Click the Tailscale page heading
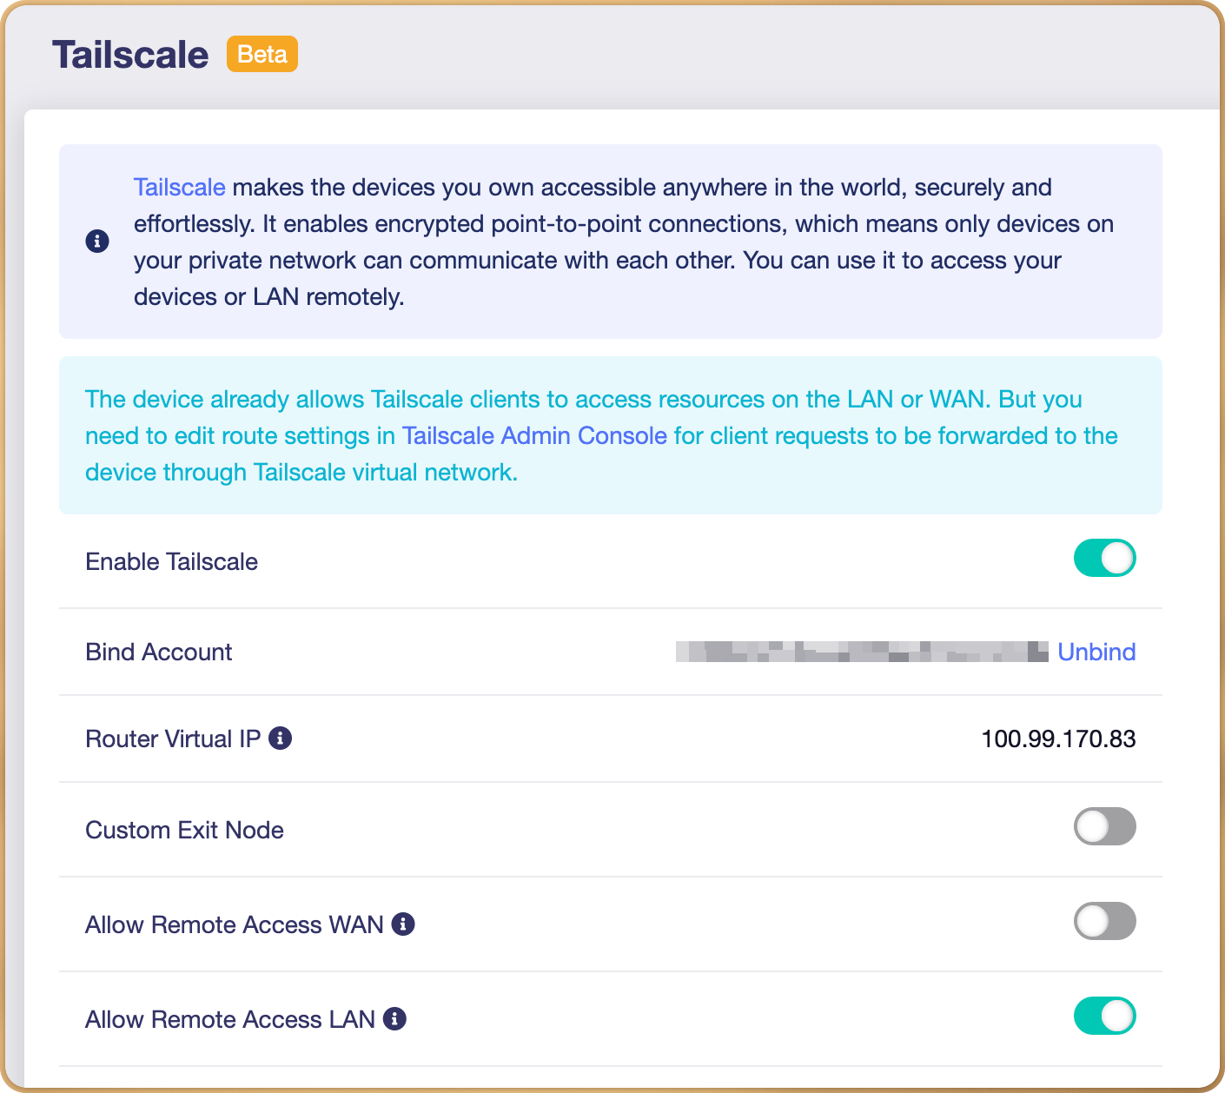Screen dimensions: 1225x1093 [130, 55]
